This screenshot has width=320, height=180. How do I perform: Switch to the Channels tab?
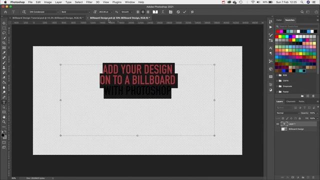click(290, 101)
